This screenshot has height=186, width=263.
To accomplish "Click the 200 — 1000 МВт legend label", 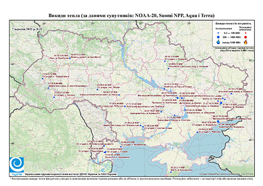I will pyautogui.click(x=231, y=37).
